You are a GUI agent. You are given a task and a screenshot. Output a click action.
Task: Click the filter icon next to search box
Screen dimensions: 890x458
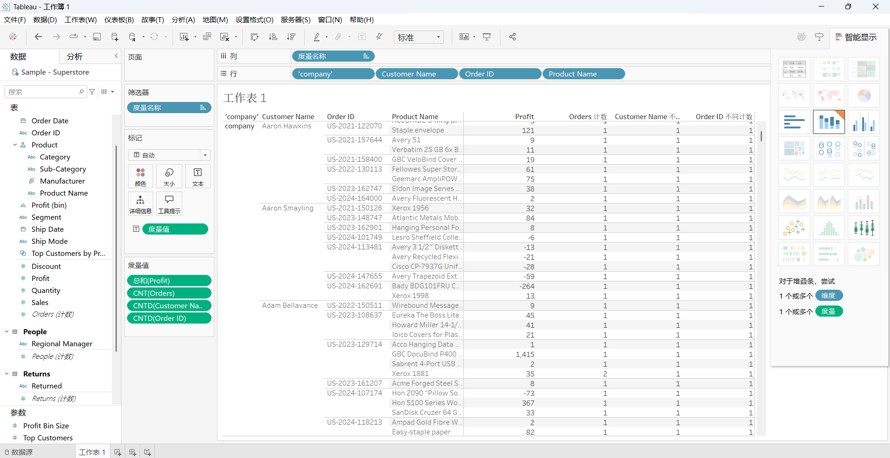pos(92,92)
